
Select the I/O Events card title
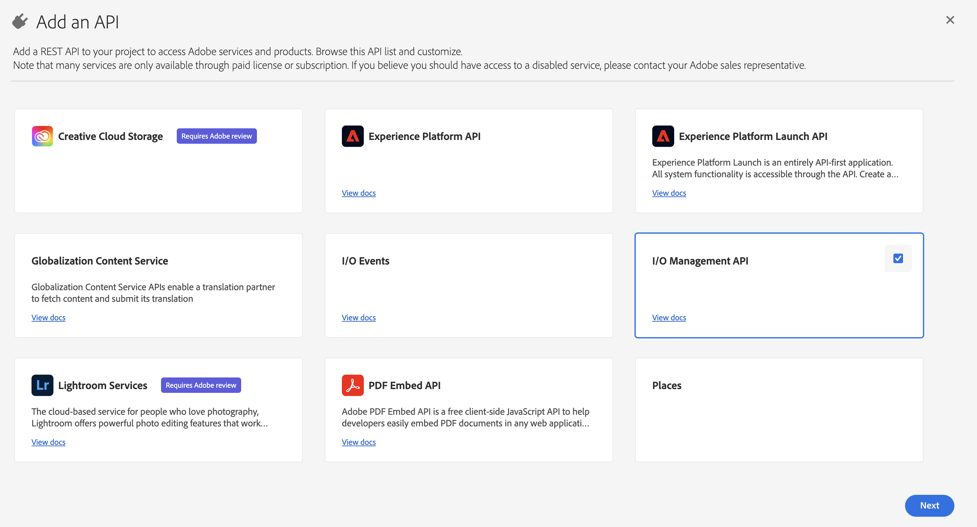point(365,261)
